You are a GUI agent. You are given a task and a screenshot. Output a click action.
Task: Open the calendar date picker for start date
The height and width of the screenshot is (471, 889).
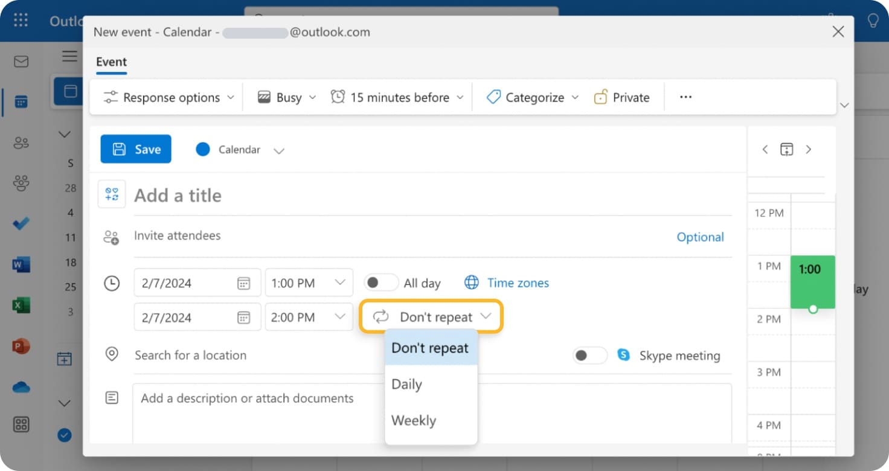[244, 282]
